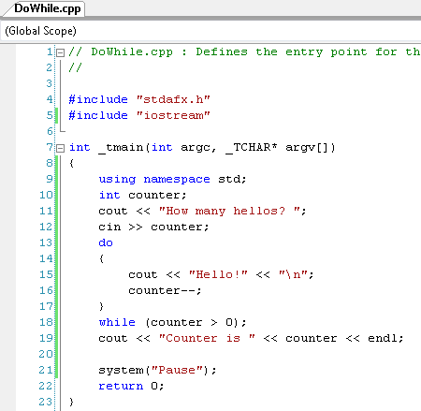Viewport: 421px width, 411px height.
Task: Click 'counter--;' on line 16
Action: pyautogui.click(x=165, y=290)
